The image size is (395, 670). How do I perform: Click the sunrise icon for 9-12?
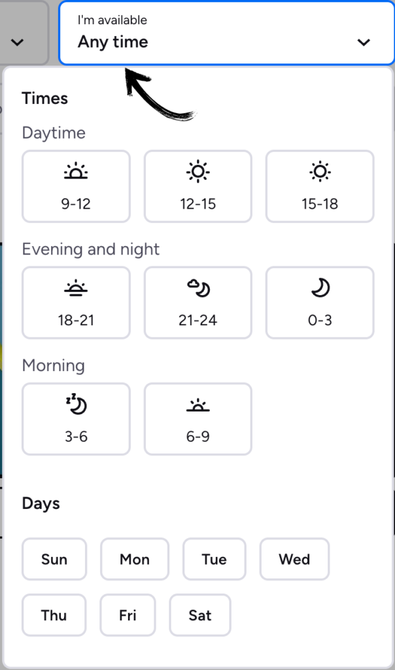[x=76, y=172]
